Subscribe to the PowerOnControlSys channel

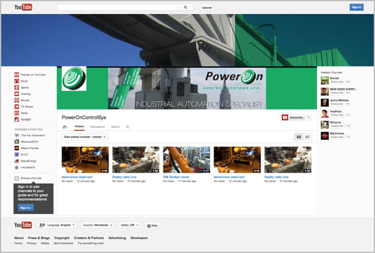pos(293,117)
